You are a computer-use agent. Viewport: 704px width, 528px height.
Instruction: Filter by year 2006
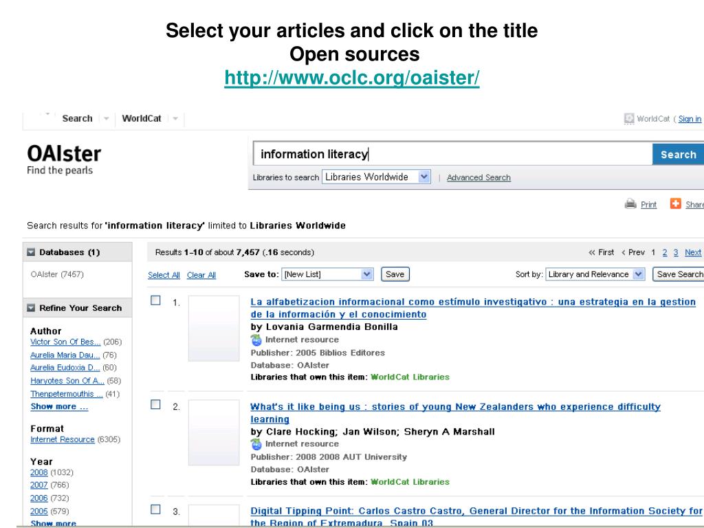(39, 498)
